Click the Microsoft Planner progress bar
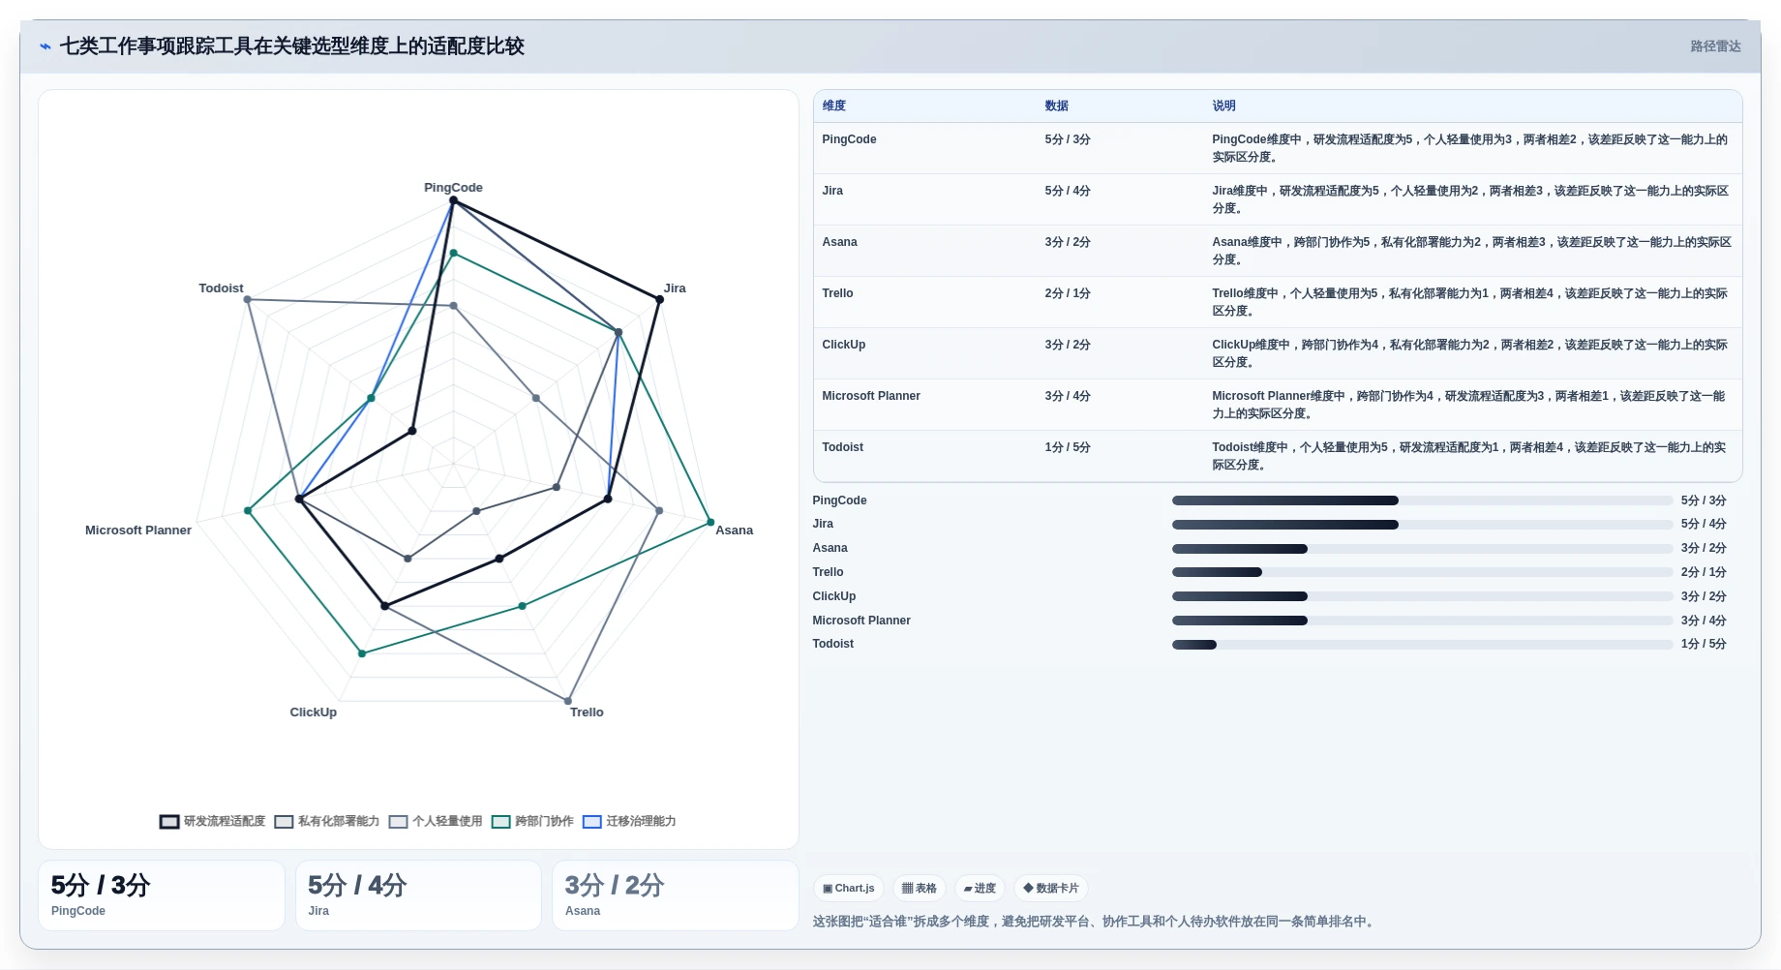The image size is (1781, 970). pyautogui.click(x=1422, y=621)
